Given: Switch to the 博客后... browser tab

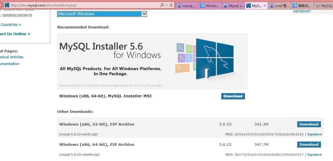Looking at the screenshot, I should 302,6.
